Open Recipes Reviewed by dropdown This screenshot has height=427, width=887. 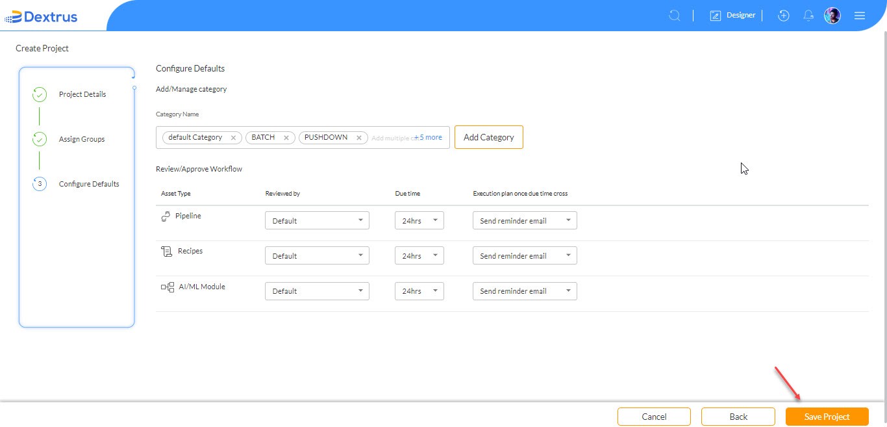317,255
